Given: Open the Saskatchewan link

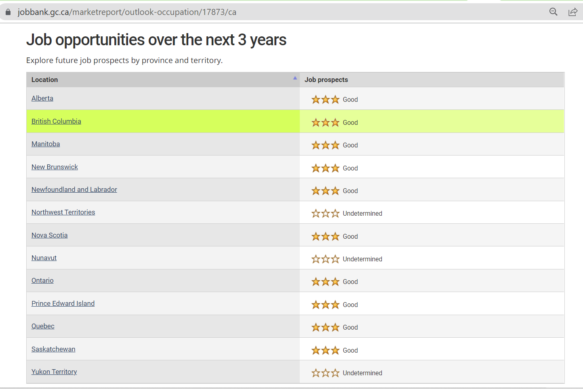Looking at the screenshot, I should click(53, 349).
